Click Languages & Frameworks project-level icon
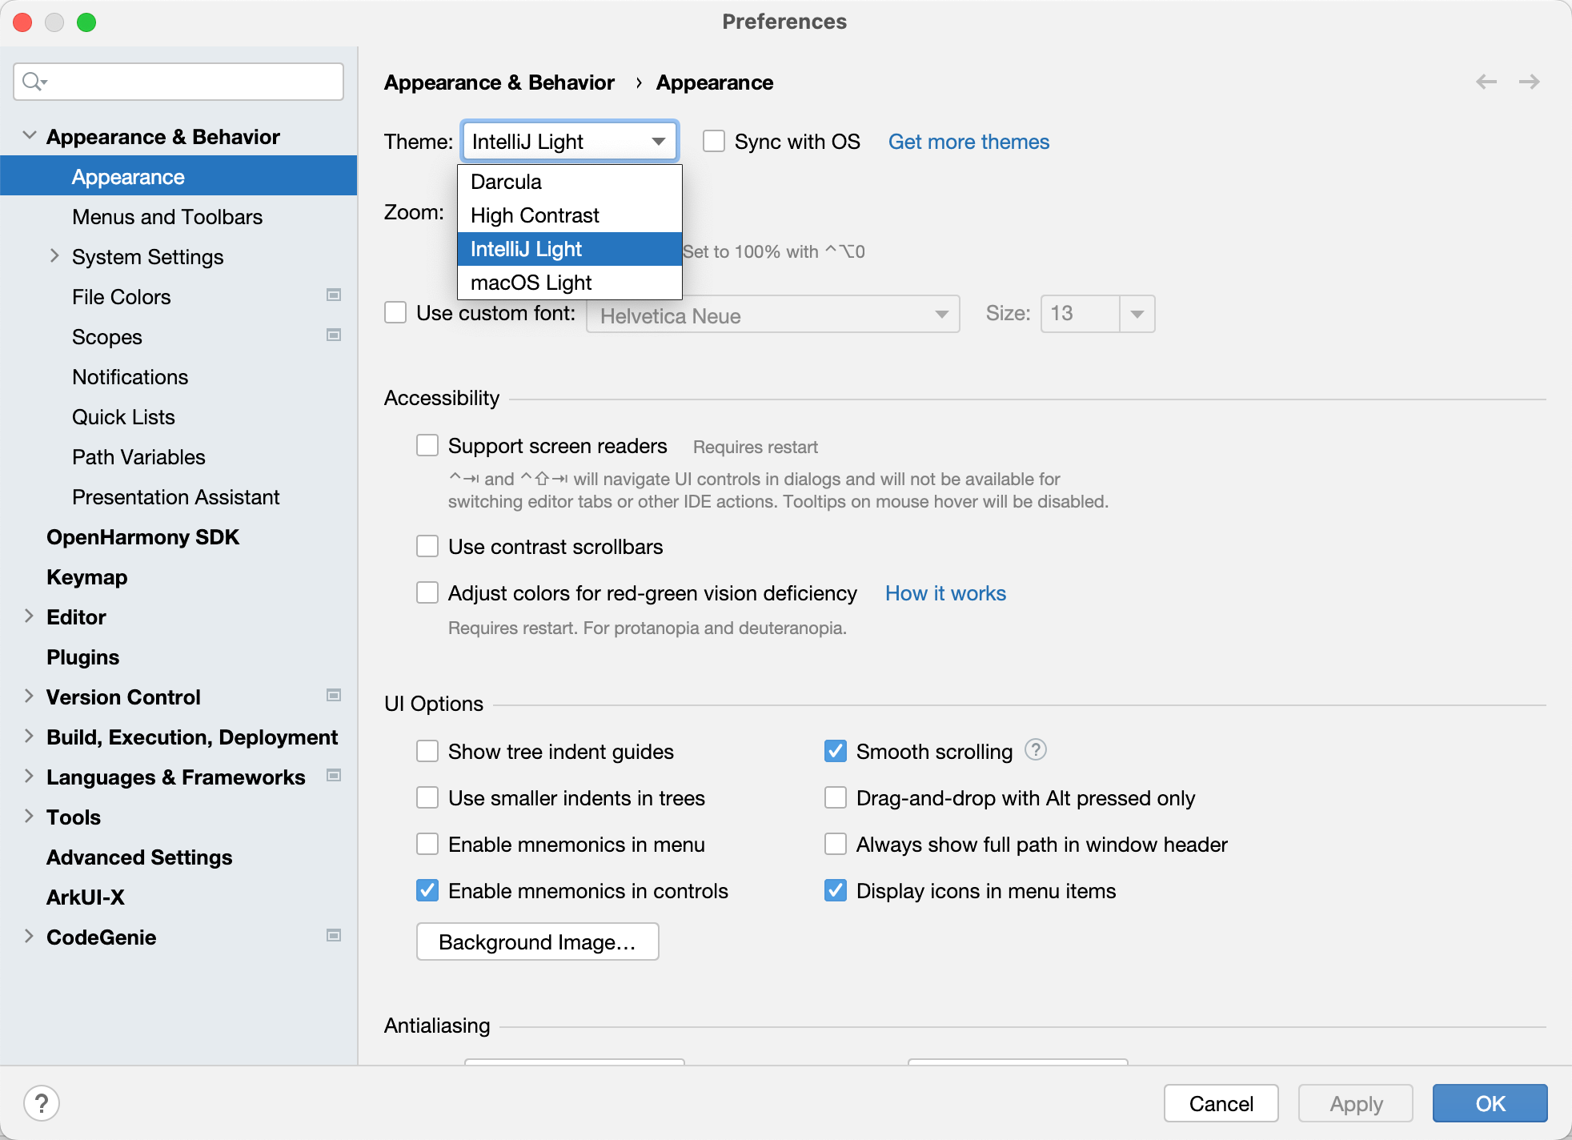The height and width of the screenshot is (1140, 1572). 334,775
